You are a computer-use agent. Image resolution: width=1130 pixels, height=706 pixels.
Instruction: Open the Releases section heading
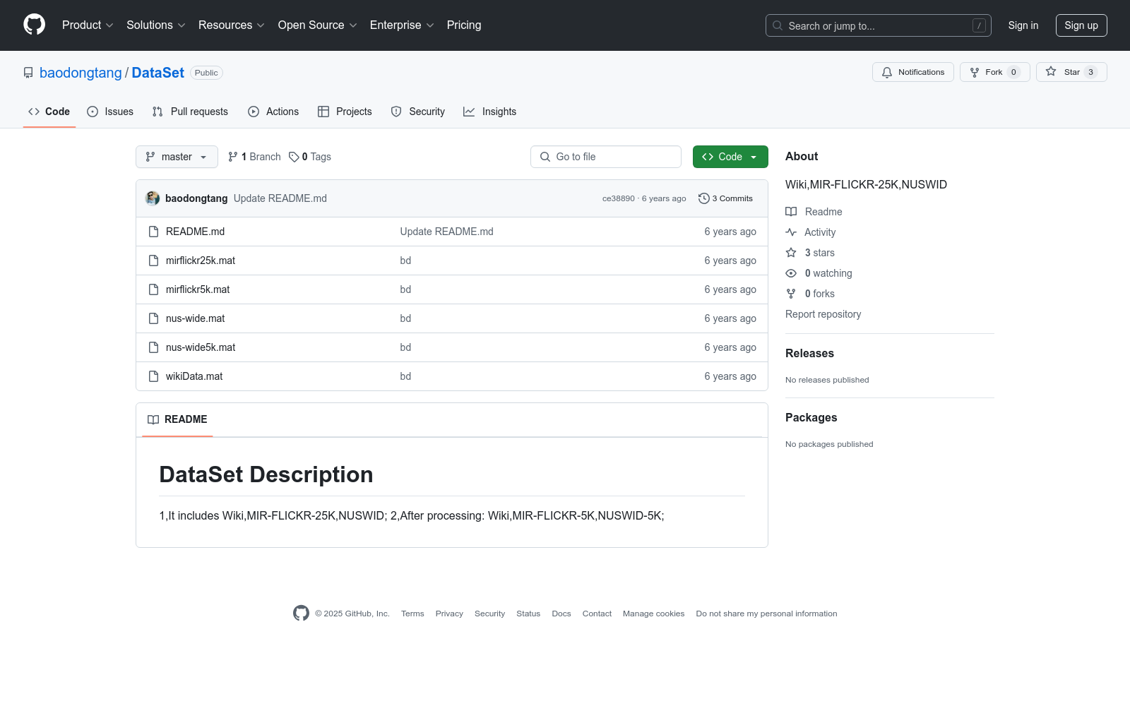(x=809, y=354)
